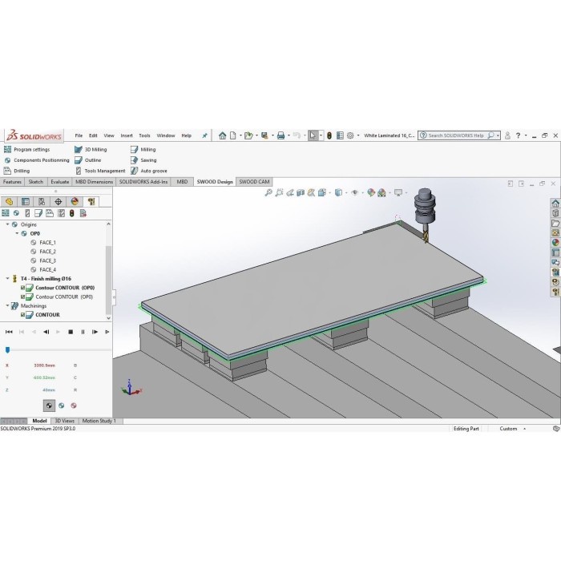Click the Print icon in top toolbar
This screenshot has width=561, height=561.
(x=281, y=135)
